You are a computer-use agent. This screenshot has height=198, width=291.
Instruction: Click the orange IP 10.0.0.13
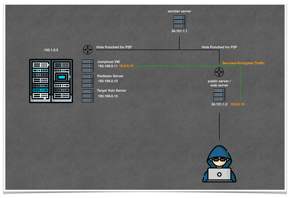coord(237,104)
